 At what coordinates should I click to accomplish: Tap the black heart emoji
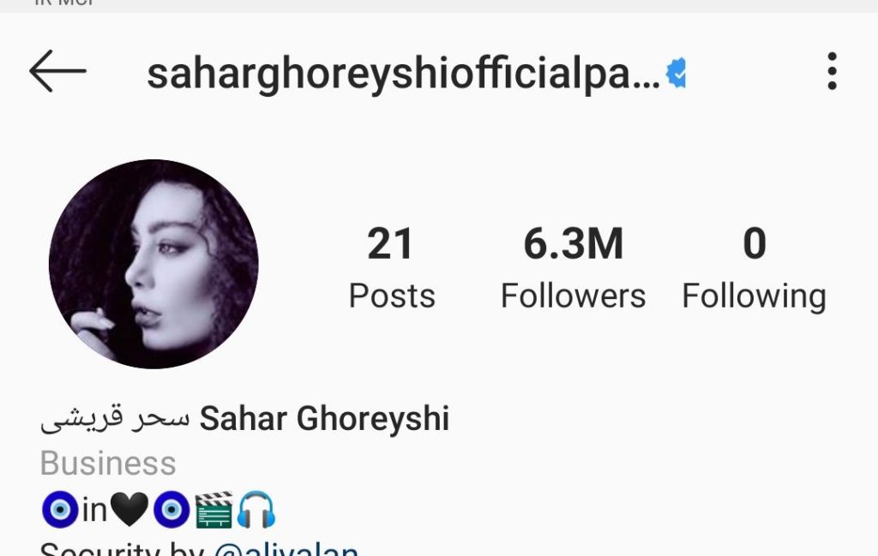(x=129, y=510)
